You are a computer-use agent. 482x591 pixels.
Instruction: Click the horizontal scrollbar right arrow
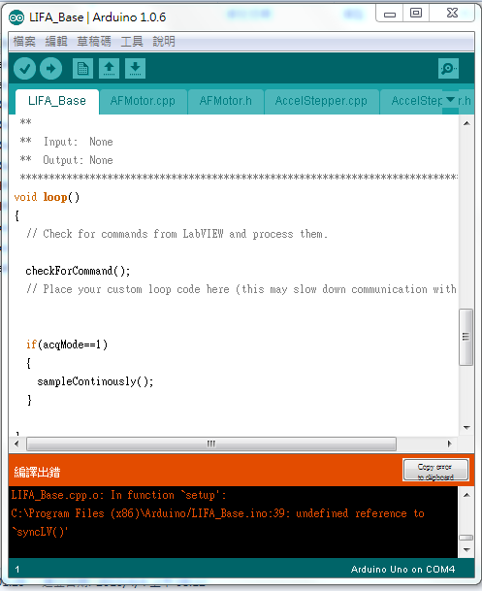pyautogui.click(x=450, y=443)
